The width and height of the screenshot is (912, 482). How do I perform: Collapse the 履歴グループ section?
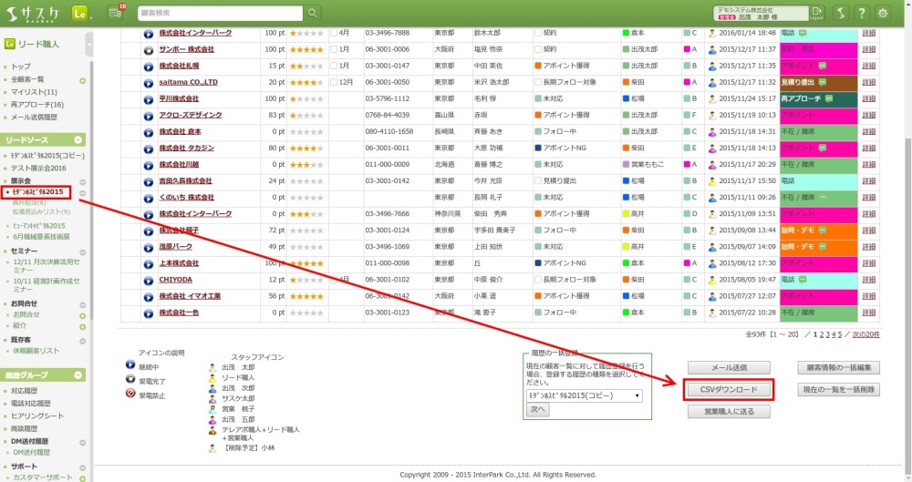point(78,375)
